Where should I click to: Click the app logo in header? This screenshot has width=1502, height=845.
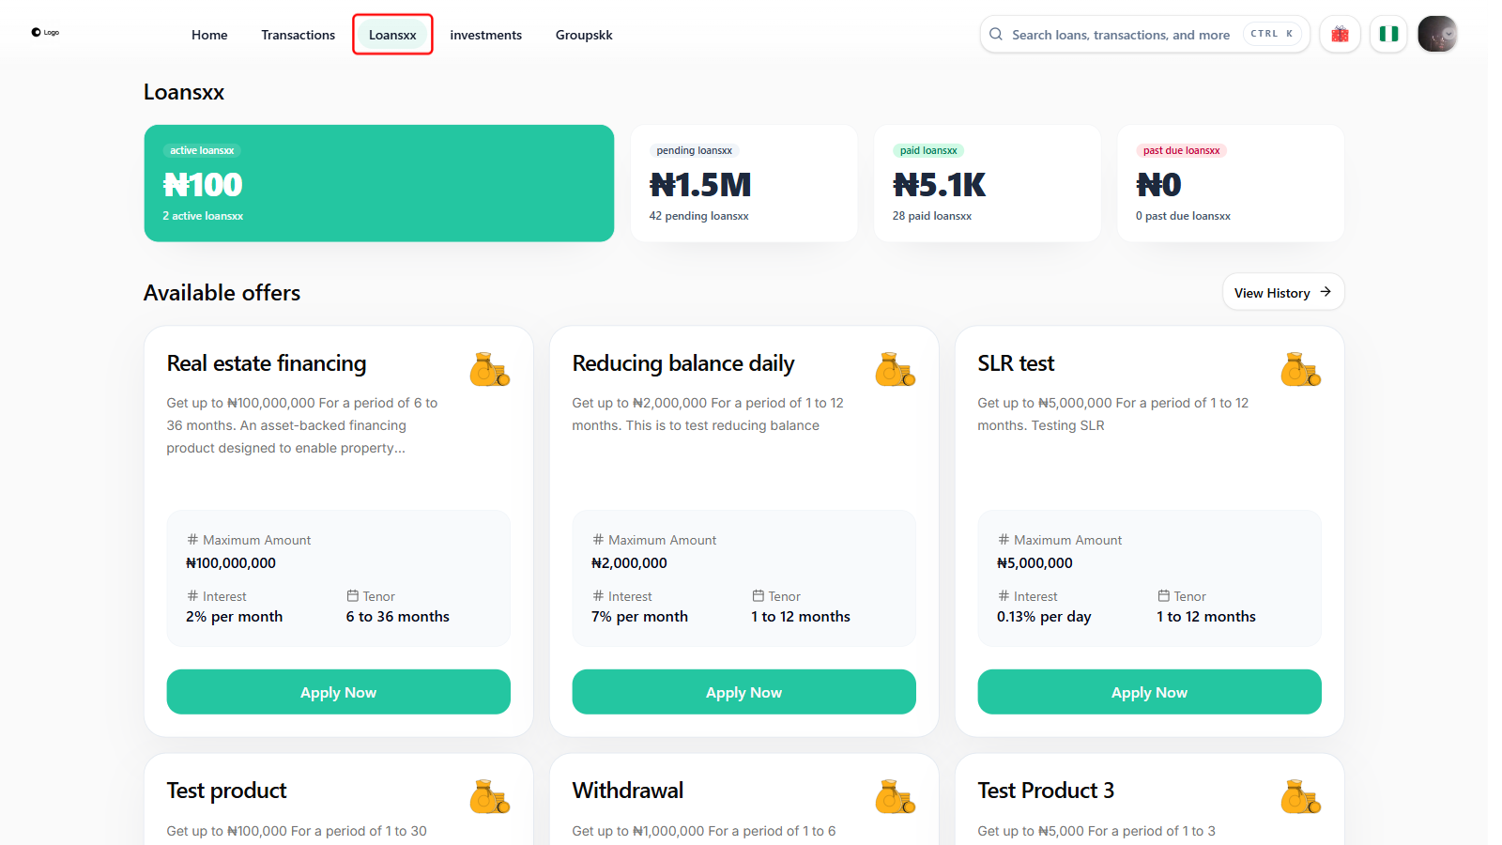coord(44,32)
